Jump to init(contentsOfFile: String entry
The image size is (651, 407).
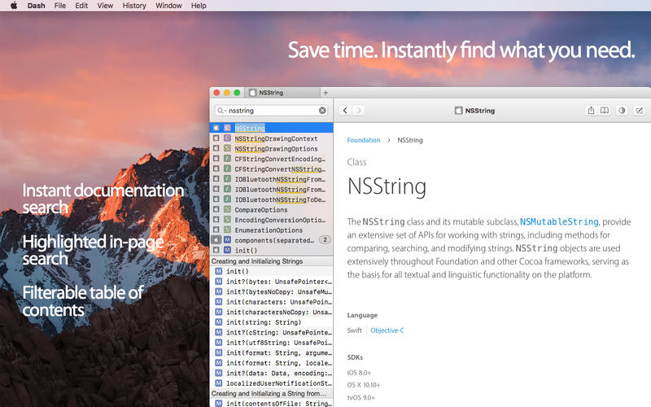click(272, 403)
